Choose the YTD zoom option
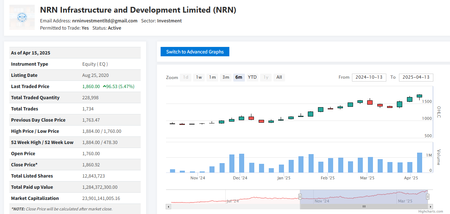 point(252,77)
